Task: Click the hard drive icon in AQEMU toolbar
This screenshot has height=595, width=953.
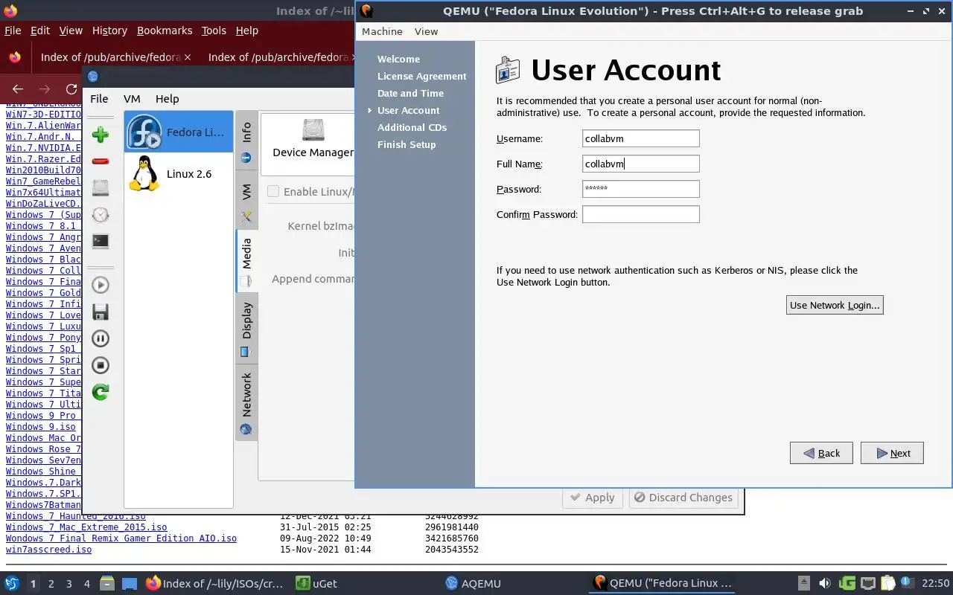Action: [101, 188]
